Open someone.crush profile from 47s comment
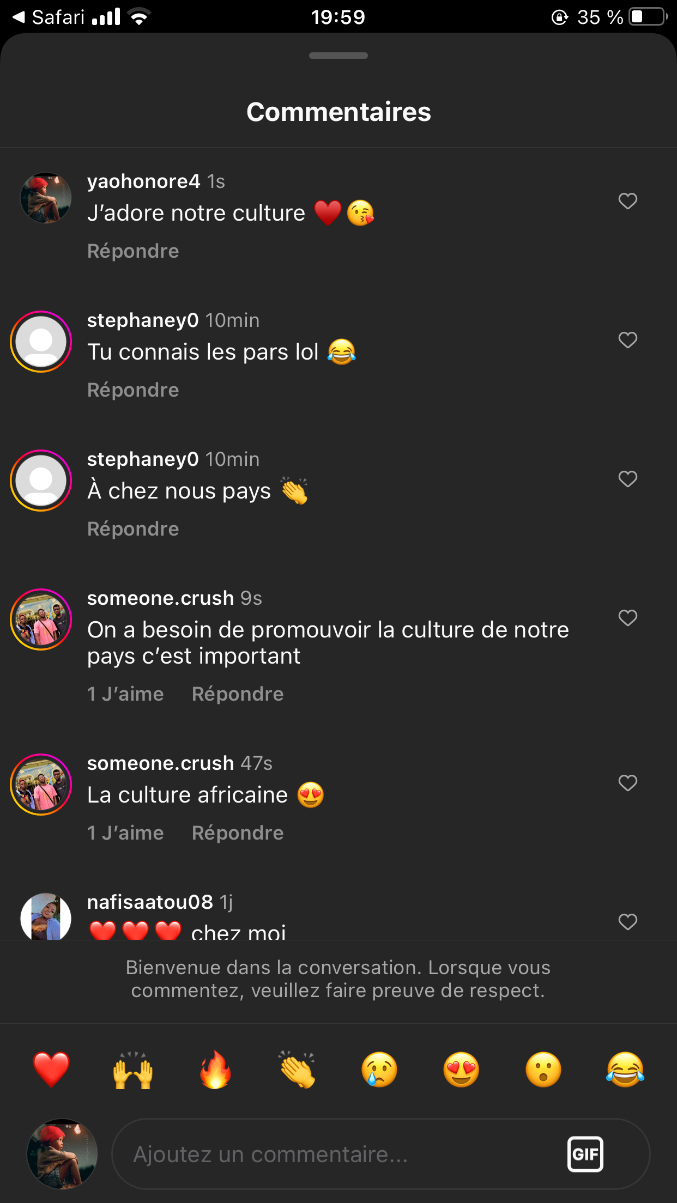677x1203 pixels. point(160,763)
